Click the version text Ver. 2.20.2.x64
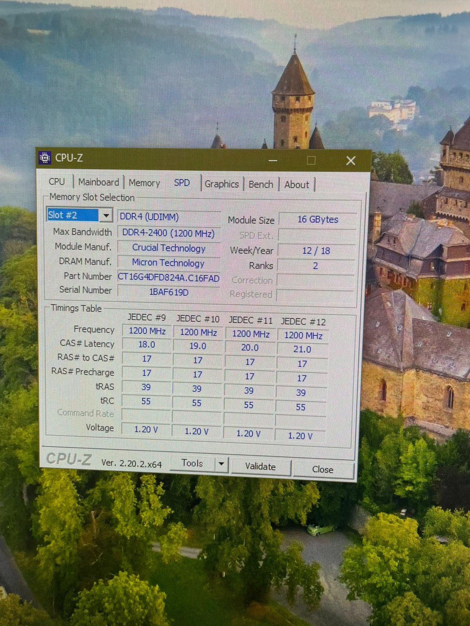470x626 pixels. tap(131, 464)
